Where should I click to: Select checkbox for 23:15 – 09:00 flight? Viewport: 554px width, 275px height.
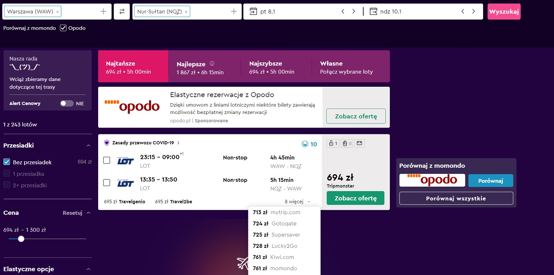[x=107, y=160]
